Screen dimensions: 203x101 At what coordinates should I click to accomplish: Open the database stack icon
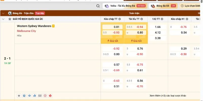coord(24,96)
